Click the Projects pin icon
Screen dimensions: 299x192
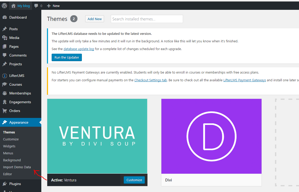pos(5,64)
